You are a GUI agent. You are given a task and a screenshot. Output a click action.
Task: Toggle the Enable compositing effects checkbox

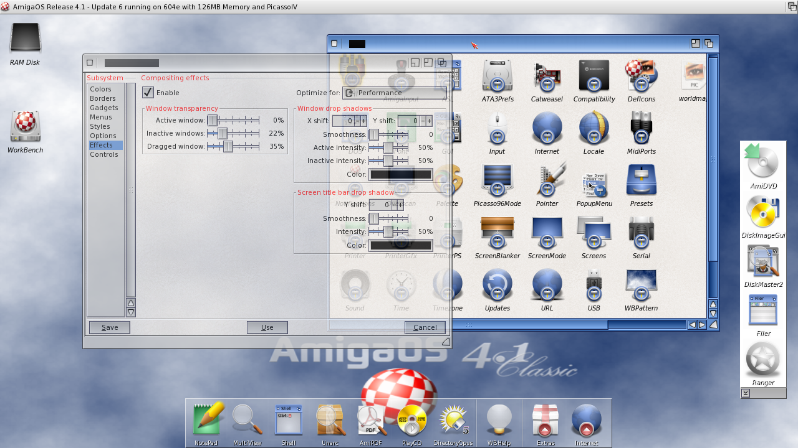148,92
